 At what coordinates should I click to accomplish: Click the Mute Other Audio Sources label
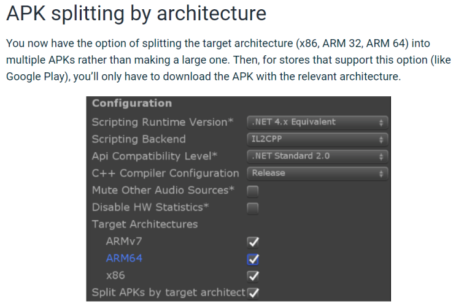pos(163,190)
